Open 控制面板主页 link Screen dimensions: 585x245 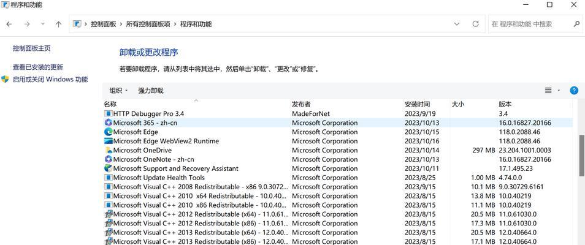[x=32, y=48]
